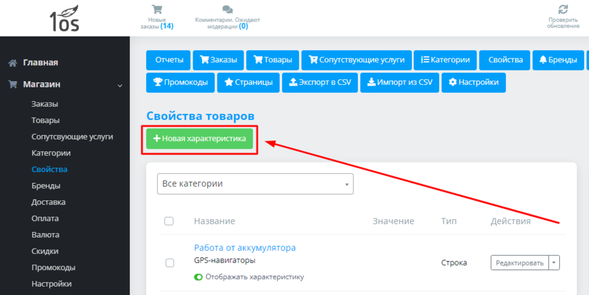The width and height of the screenshot is (589, 295).
Task: Click the Экспорт в CSV button
Action: click(320, 82)
